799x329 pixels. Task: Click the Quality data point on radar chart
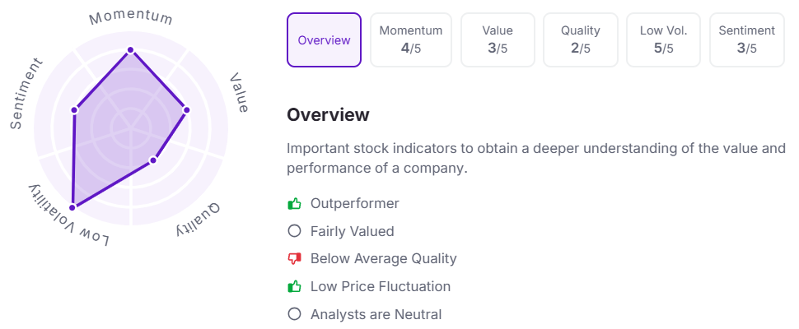[x=152, y=160]
